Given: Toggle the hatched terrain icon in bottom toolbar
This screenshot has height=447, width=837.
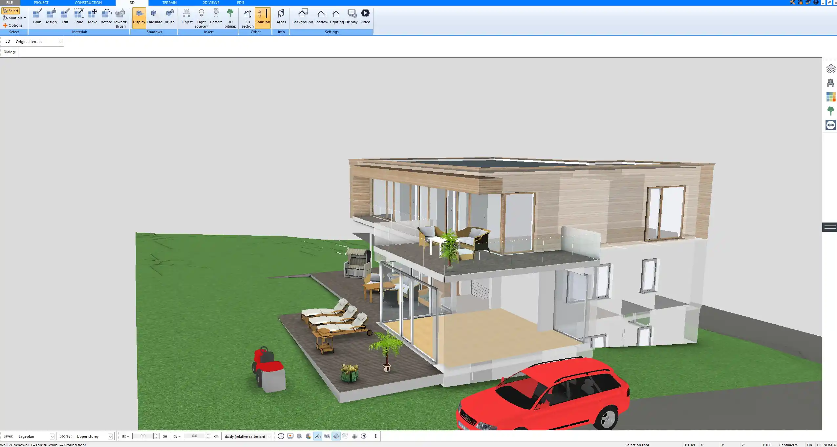Looking at the screenshot, I should click(327, 436).
